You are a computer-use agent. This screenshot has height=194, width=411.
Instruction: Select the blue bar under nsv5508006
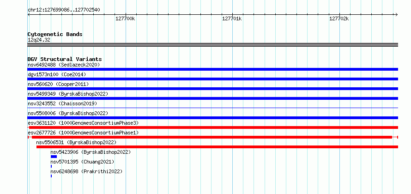(212, 118)
